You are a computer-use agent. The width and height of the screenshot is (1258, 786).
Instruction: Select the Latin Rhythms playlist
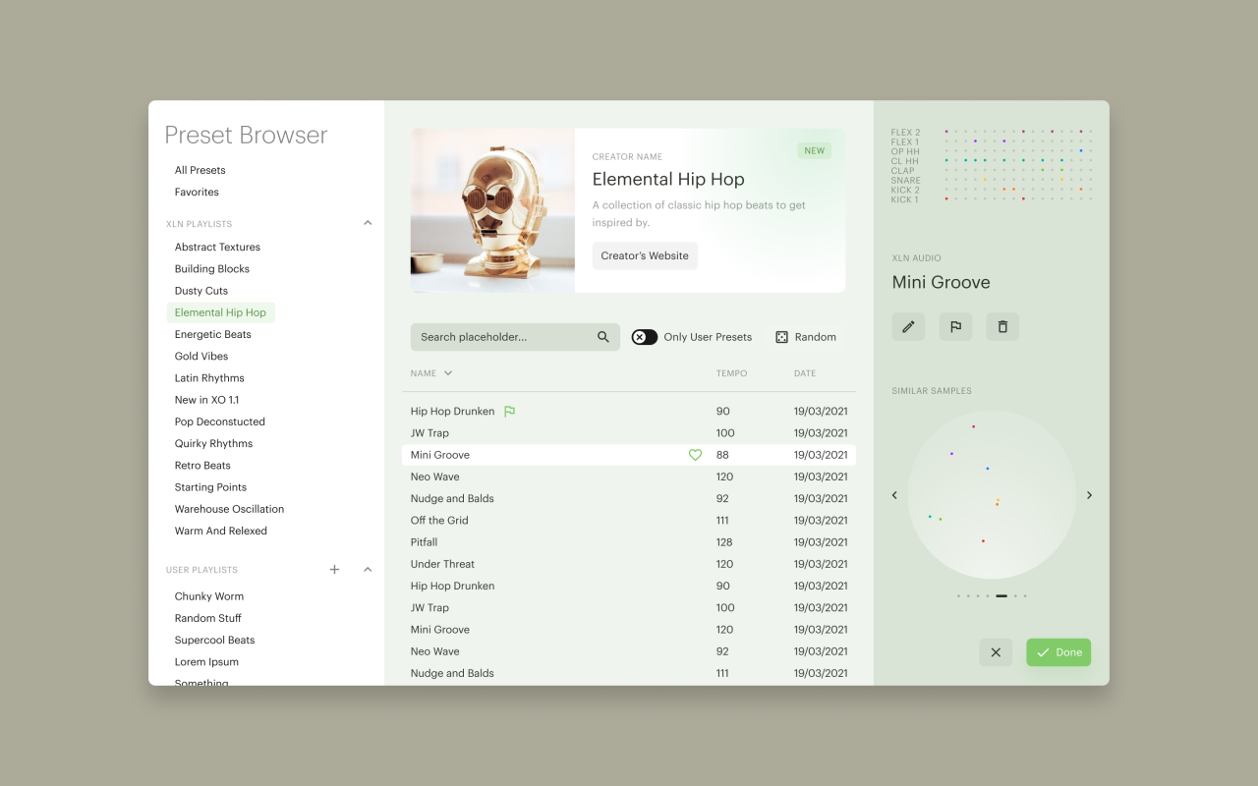pos(209,378)
